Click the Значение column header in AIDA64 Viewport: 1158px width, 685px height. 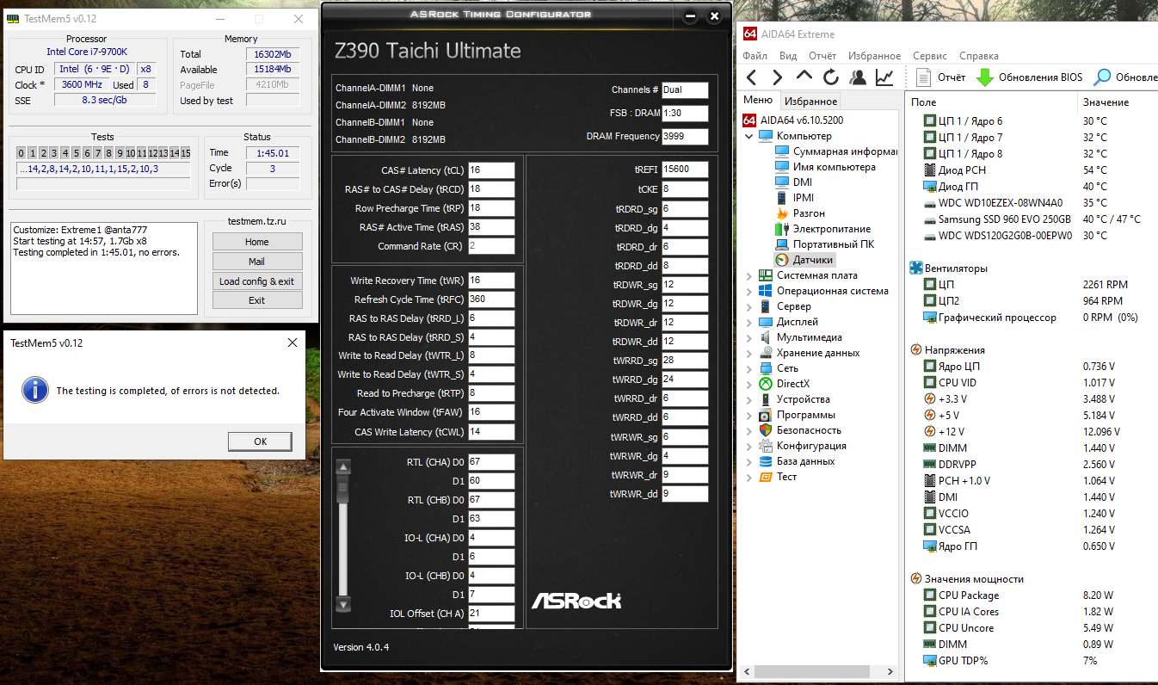tap(1118, 102)
